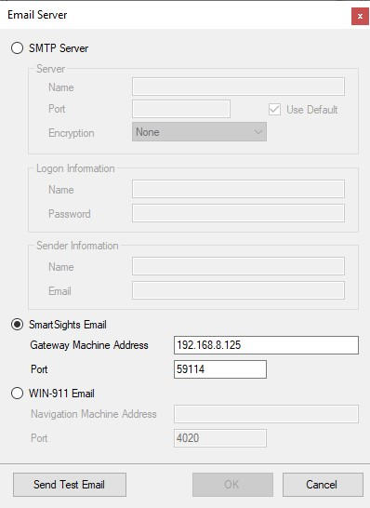Viewport: 370px width, 508px height.
Task: Click the Gateway Machine Address field
Action: (266, 345)
